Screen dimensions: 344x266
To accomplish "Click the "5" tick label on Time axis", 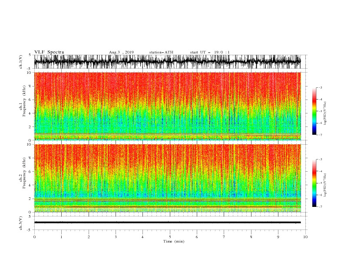I will click(x=170, y=237).
